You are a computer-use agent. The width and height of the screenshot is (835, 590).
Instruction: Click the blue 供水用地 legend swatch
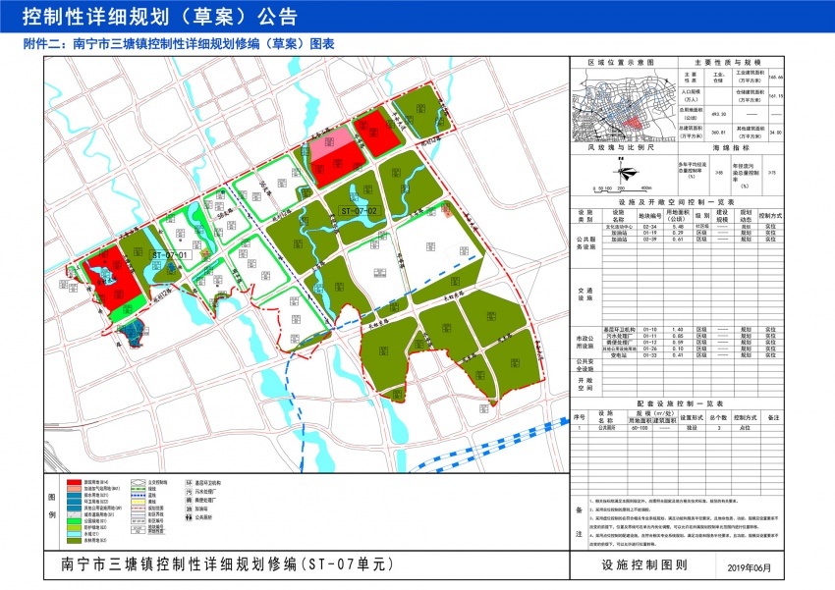(x=74, y=496)
